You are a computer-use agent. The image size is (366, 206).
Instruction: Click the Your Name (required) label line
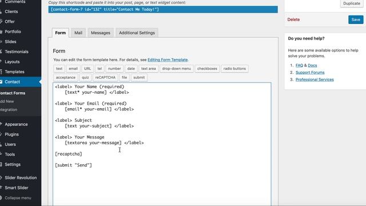90,86
